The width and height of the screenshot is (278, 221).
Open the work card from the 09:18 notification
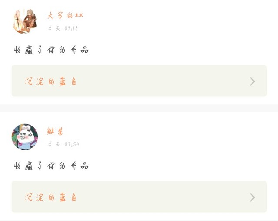tap(139, 81)
